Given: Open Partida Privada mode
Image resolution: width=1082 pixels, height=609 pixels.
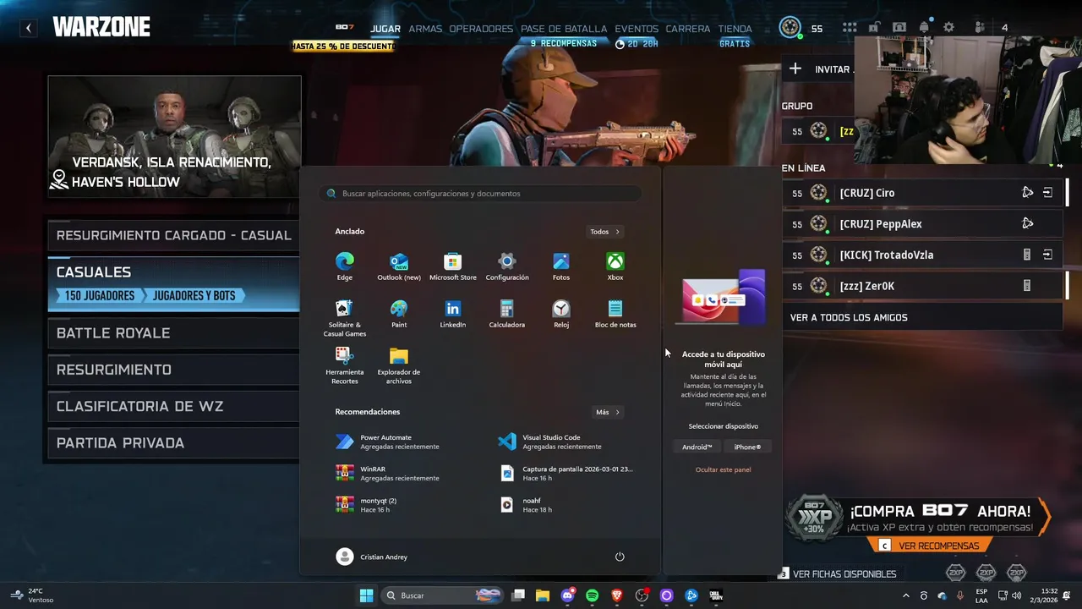Looking at the screenshot, I should tap(173, 443).
